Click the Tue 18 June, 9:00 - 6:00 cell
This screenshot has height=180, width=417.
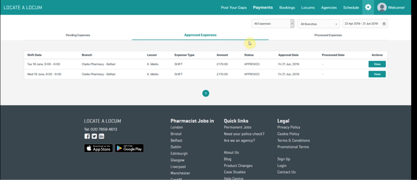coord(44,64)
